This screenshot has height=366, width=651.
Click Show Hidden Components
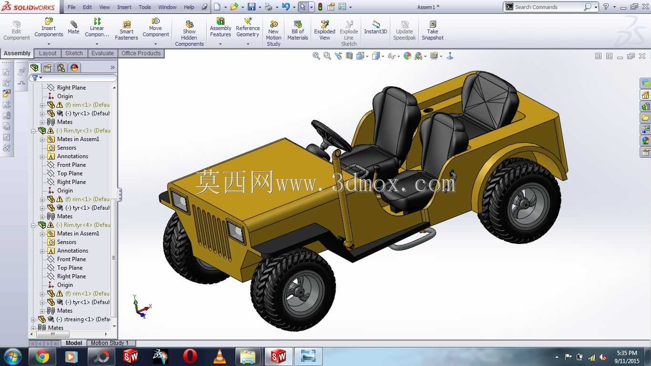click(189, 32)
